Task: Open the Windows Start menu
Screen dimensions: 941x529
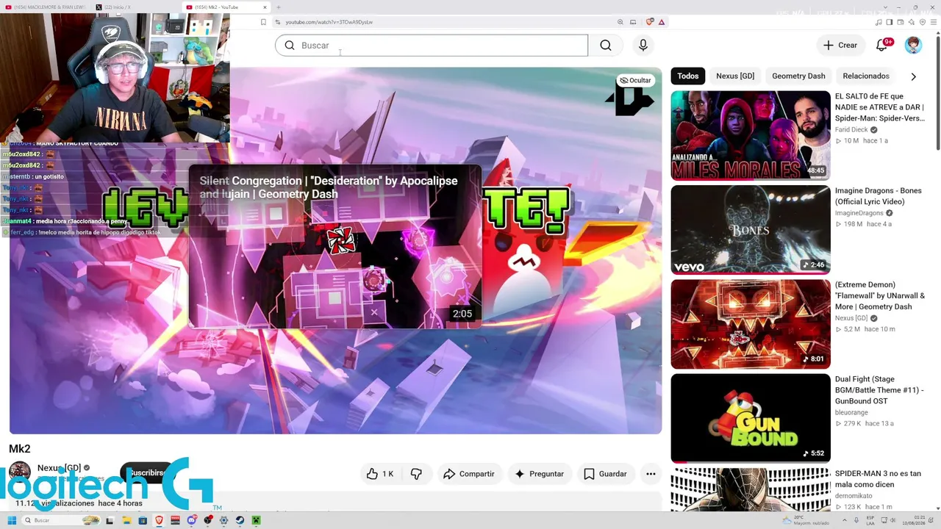Action: [x=12, y=520]
